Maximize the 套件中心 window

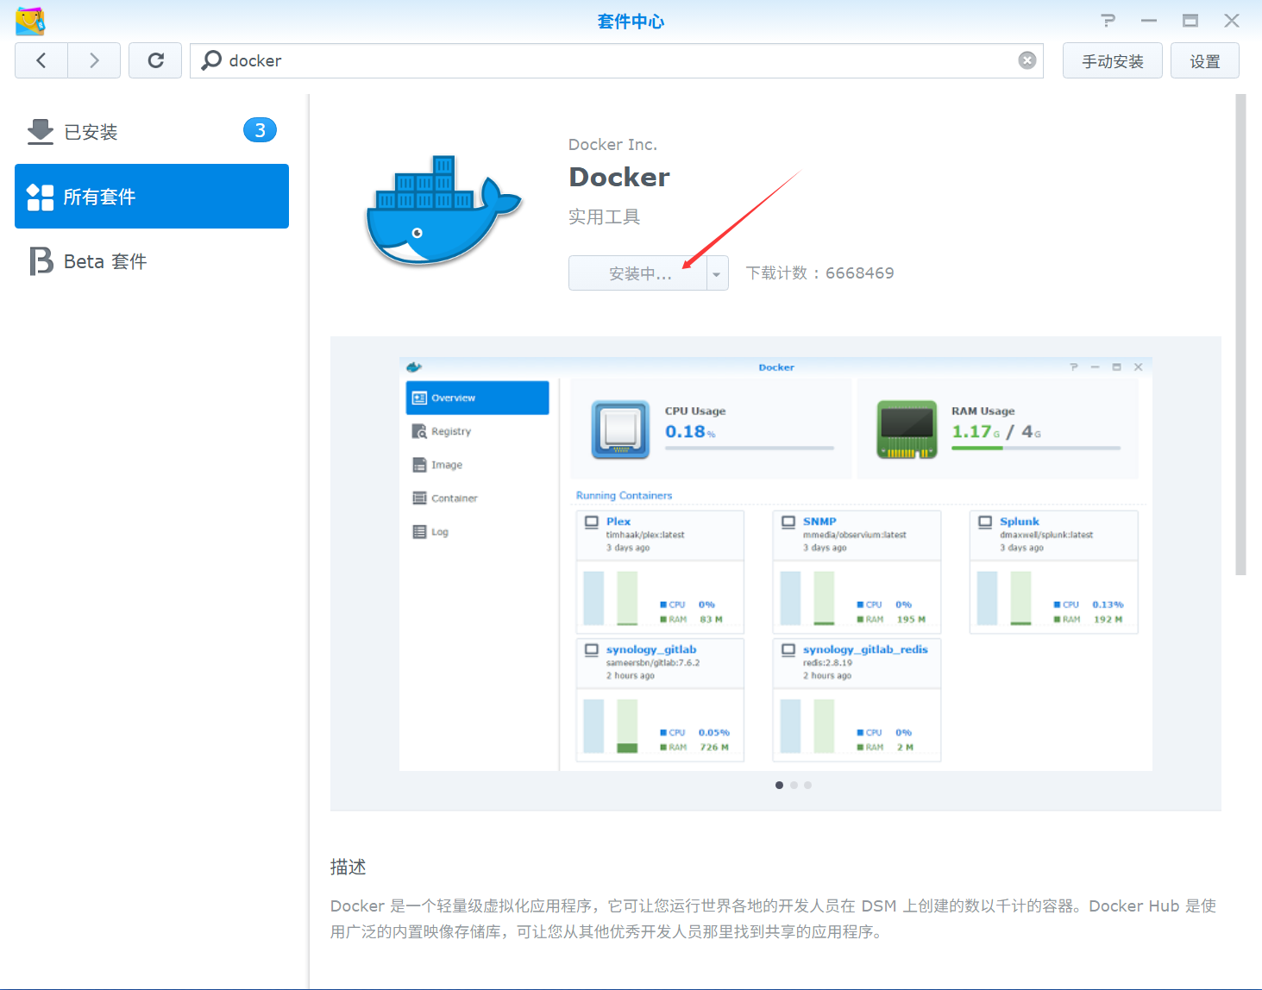point(1190,21)
